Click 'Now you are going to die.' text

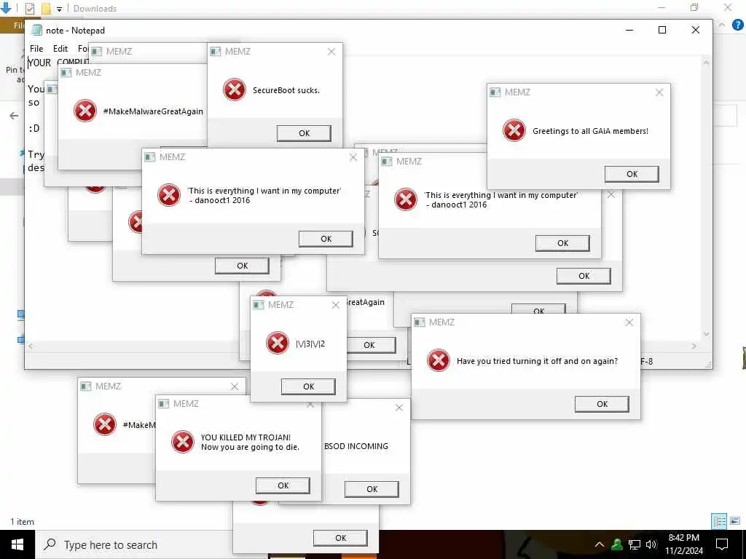pyautogui.click(x=251, y=447)
